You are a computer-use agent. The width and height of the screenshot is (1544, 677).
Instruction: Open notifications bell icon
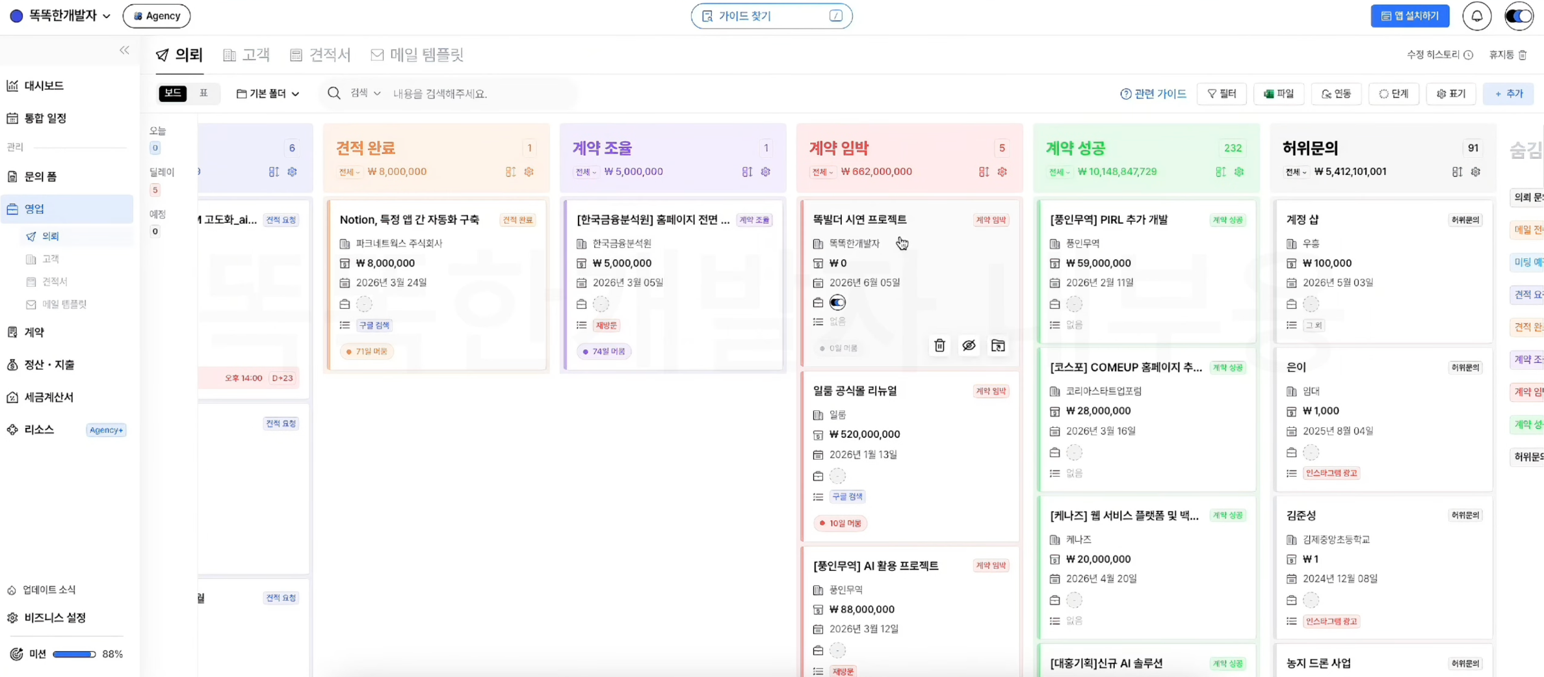1477,16
